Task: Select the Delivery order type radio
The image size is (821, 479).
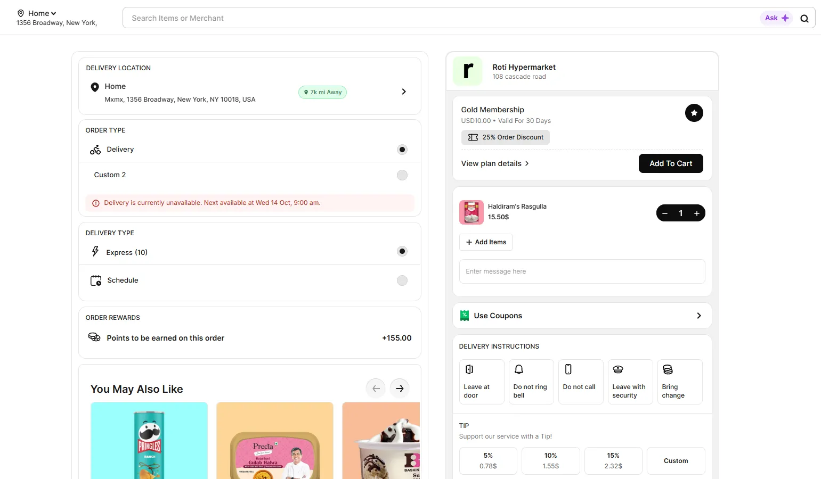Action: click(x=402, y=150)
